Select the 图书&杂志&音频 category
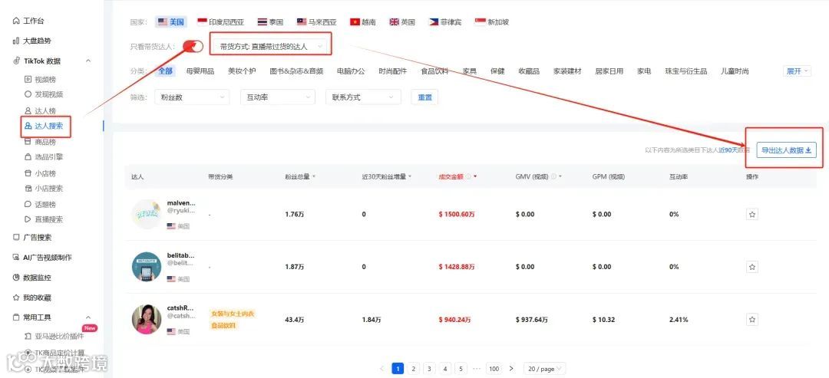 click(296, 71)
